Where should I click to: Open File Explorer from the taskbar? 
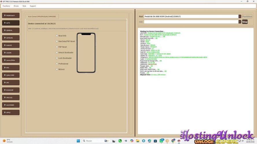coord(138,141)
